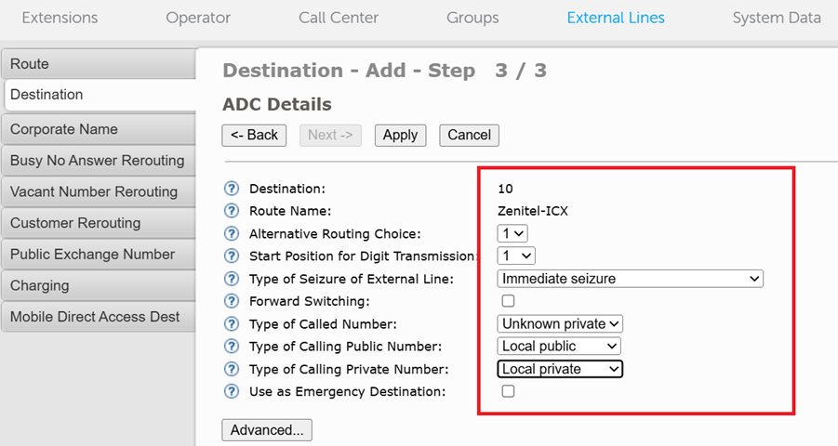The height and width of the screenshot is (446, 838).
Task: Open help for Forward Switching
Action: click(x=232, y=301)
